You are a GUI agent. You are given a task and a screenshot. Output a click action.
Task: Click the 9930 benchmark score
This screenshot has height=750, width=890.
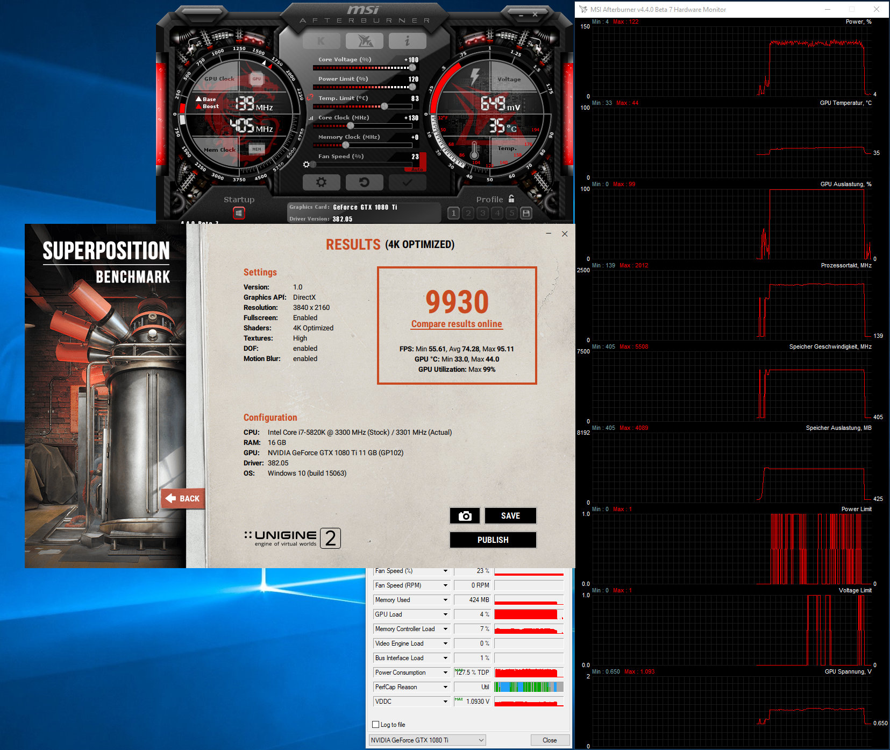click(x=457, y=302)
